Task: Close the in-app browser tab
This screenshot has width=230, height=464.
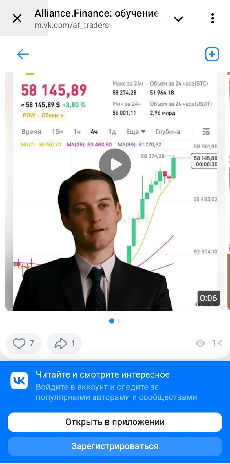Action: pos(17,19)
